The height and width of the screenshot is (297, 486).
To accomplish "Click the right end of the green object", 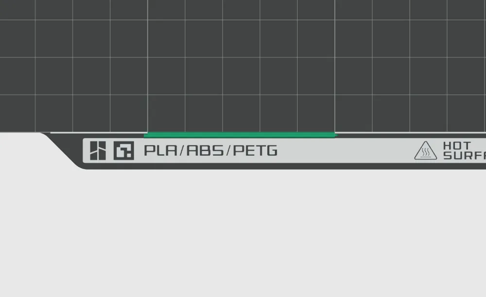I will 335,135.
